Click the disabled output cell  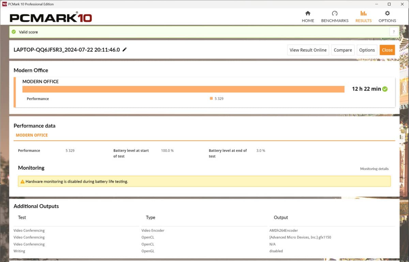tap(276, 251)
